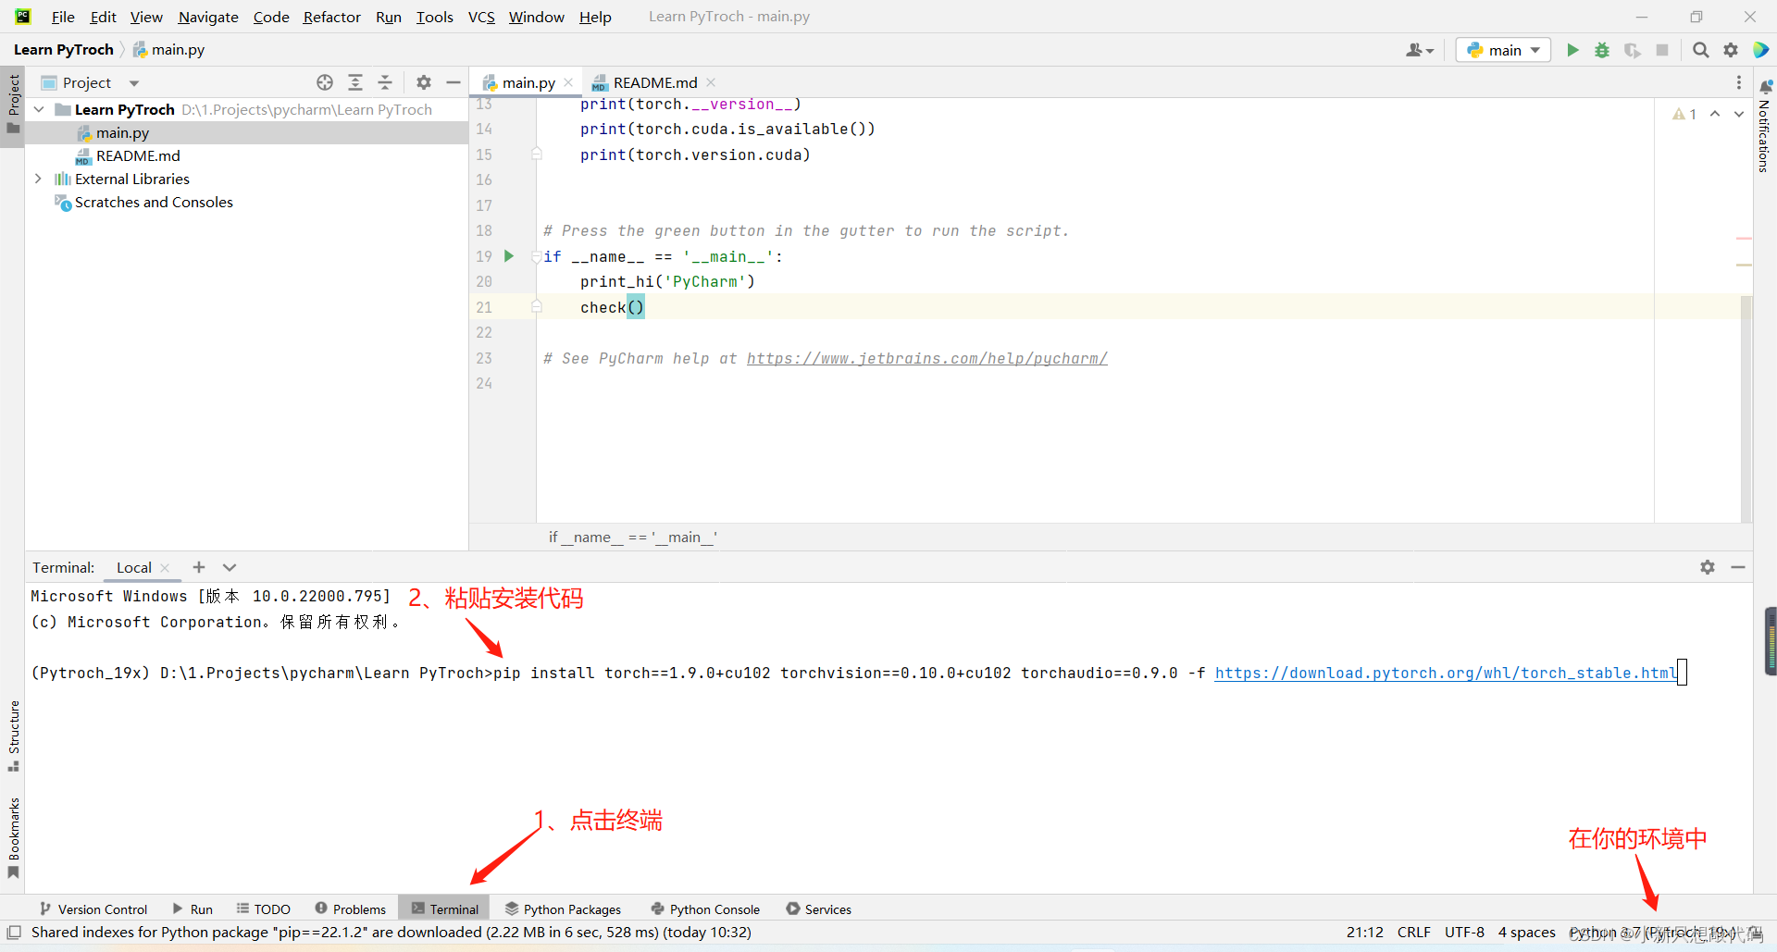Image resolution: width=1777 pixels, height=952 pixels.
Task: Expand External Libraries node
Action: tap(38, 179)
